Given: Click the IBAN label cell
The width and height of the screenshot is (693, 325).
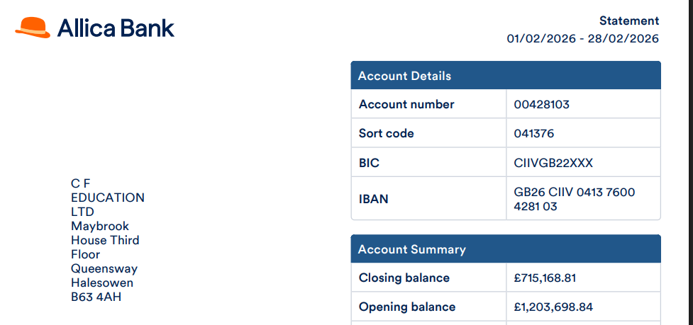Looking at the screenshot, I should [x=374, y=199].
